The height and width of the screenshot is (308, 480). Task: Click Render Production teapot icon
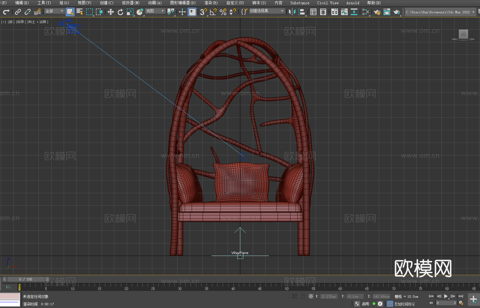point(397,12)
